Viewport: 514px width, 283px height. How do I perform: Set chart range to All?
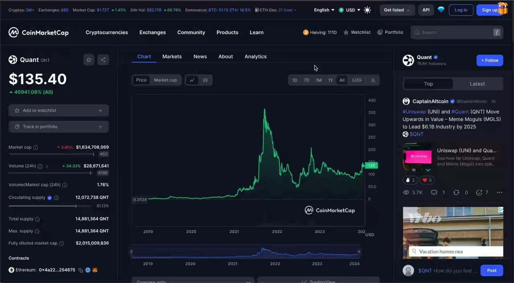coord(342,80)
